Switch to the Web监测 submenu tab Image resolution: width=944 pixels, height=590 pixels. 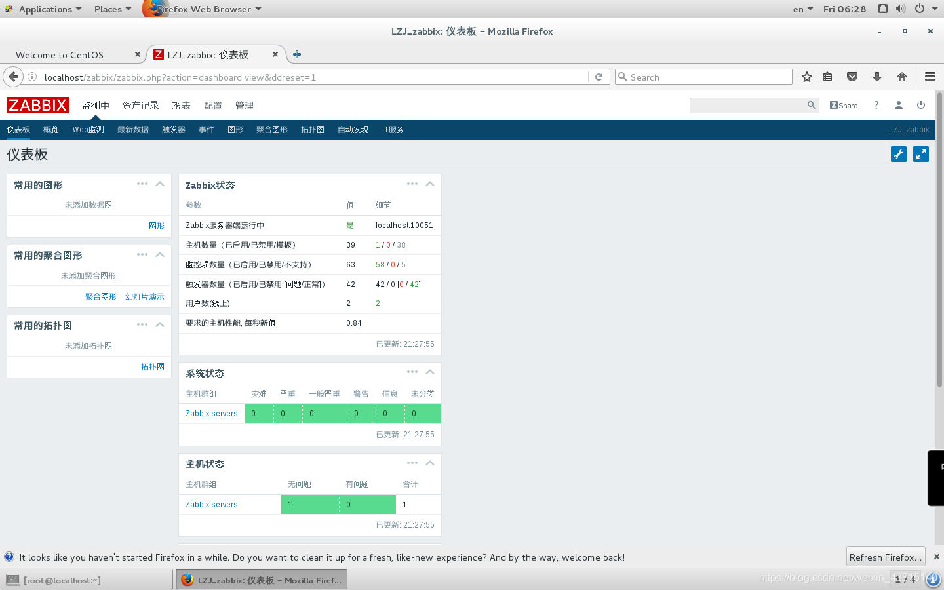point(88,130)
